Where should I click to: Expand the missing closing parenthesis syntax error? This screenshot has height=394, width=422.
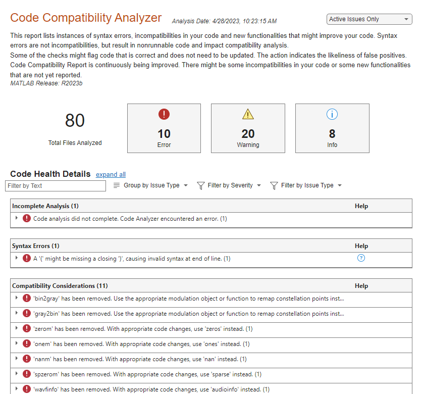tap(16, 258)
